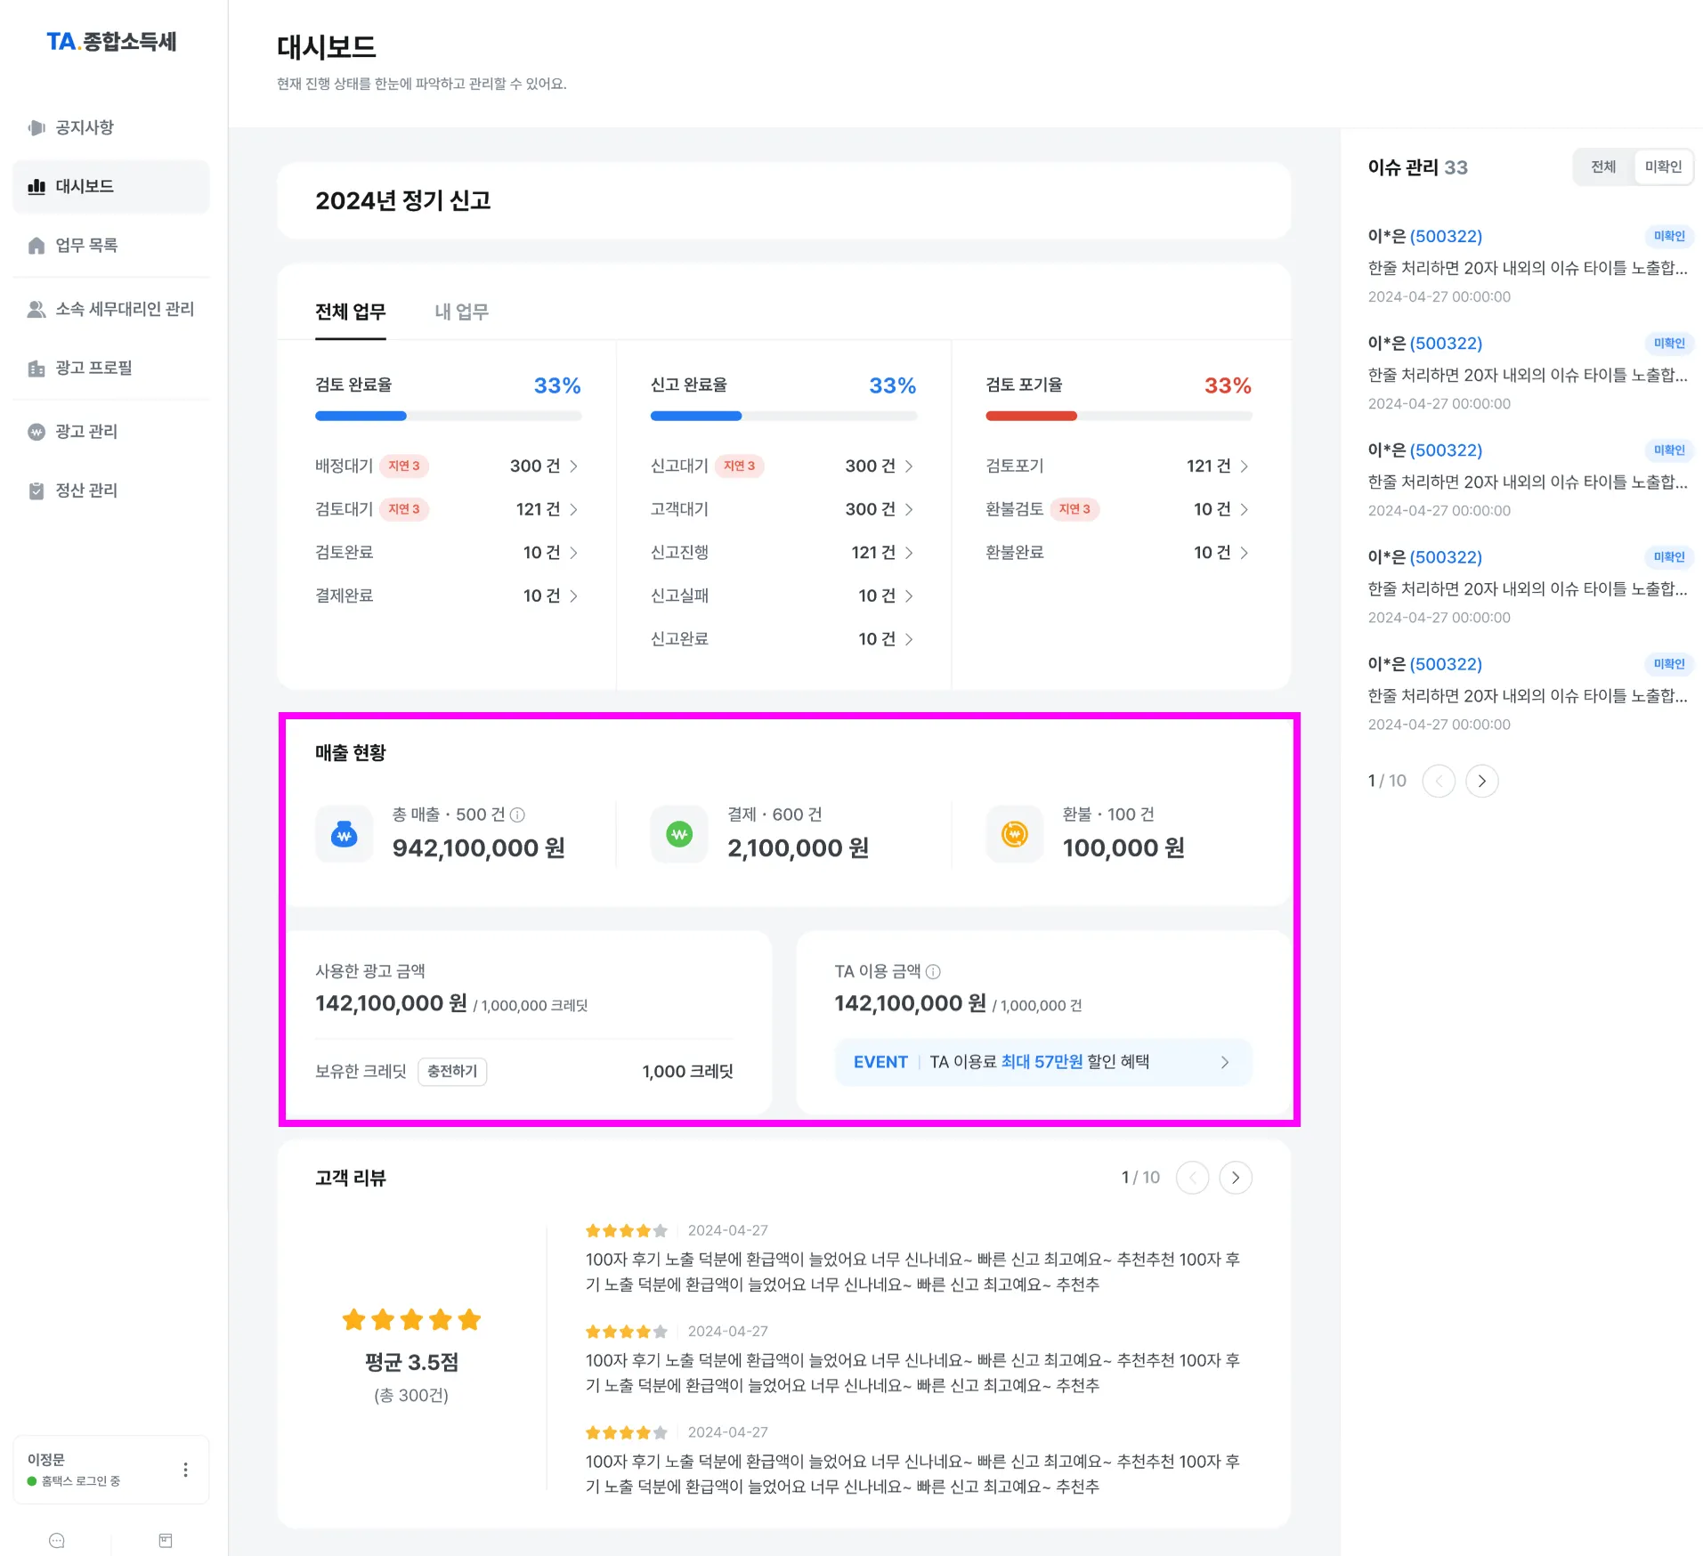Click the 지연 3 badge beside 신고대기

click(739, 466)
